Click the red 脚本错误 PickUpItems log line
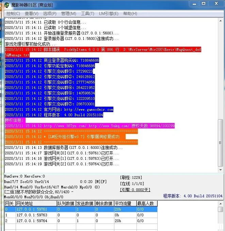The width and height of the screenshot is (225, 231). (103, 52)
